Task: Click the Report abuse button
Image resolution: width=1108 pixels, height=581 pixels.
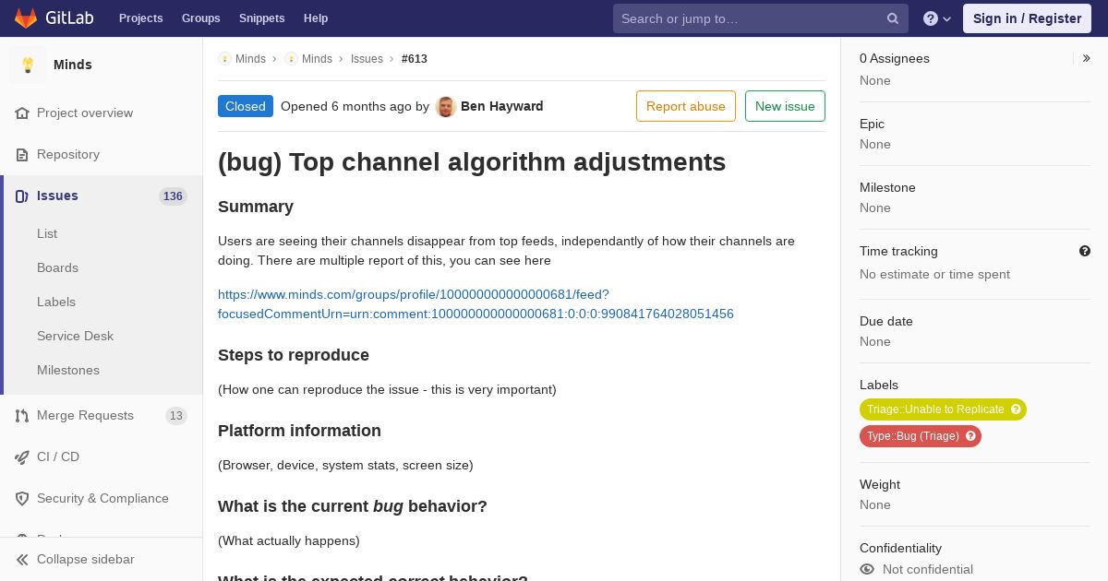Action: click(x=686, y=106)
